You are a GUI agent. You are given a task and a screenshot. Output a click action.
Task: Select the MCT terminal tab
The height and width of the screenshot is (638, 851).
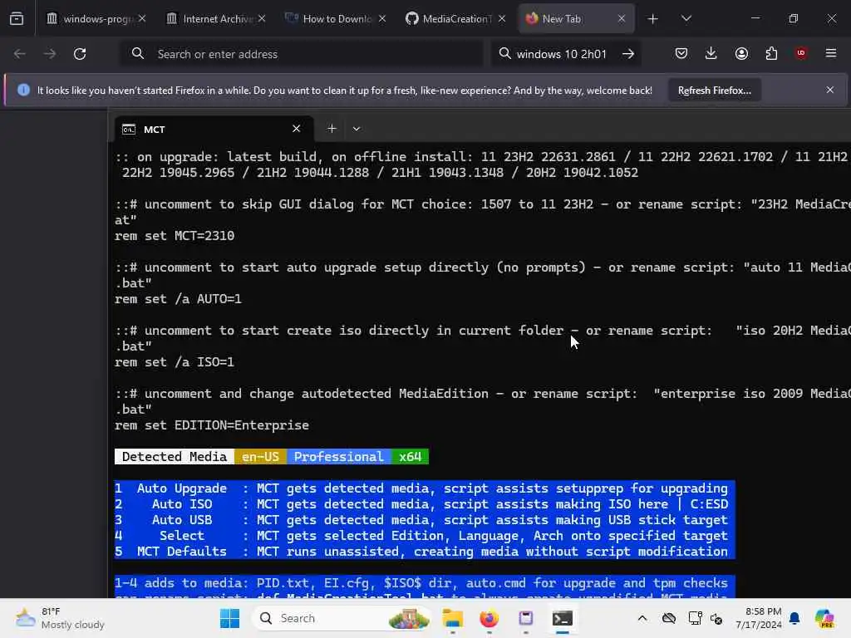click(x=212, y=129)
